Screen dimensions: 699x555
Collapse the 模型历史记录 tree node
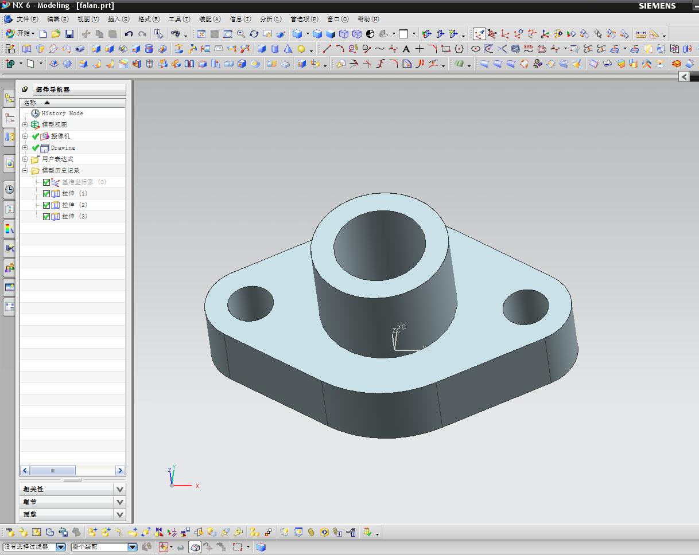(25, 171)
